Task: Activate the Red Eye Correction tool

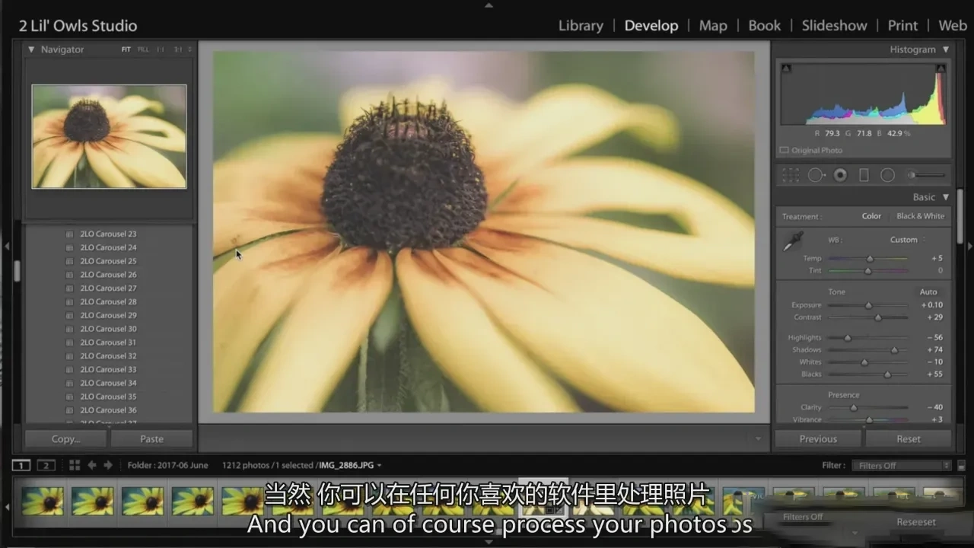Action: point(840,175)
